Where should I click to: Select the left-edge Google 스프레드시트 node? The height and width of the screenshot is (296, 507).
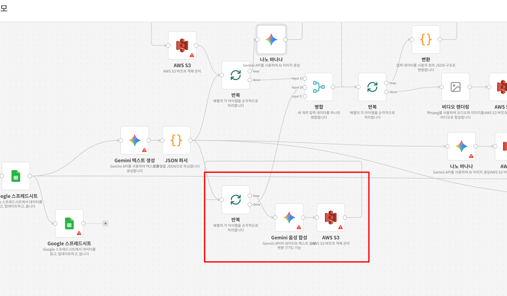(x=16, y=176)
